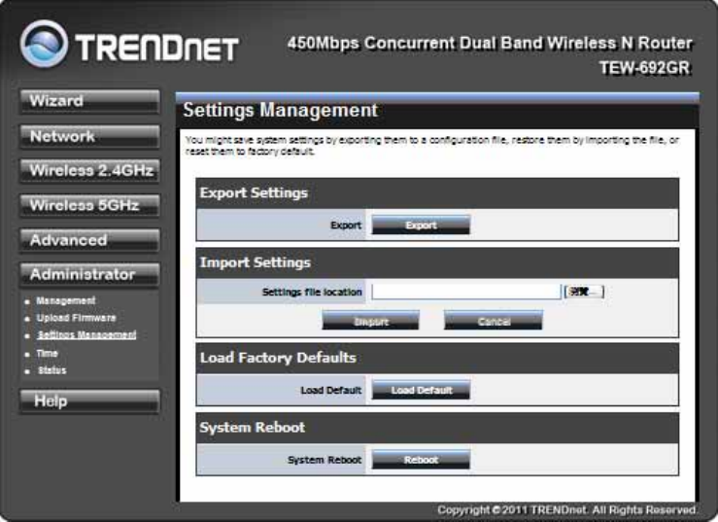Click the TEW-692GR model text
Image resolution: width=718 pixels, height=522 pixels.
click(644, 68)
